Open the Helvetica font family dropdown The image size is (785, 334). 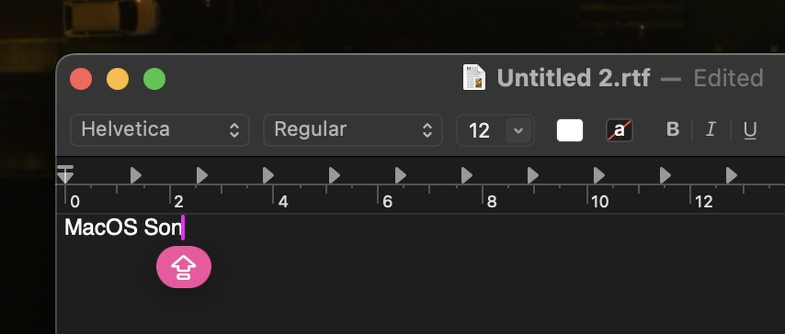[x=160, y=130]
